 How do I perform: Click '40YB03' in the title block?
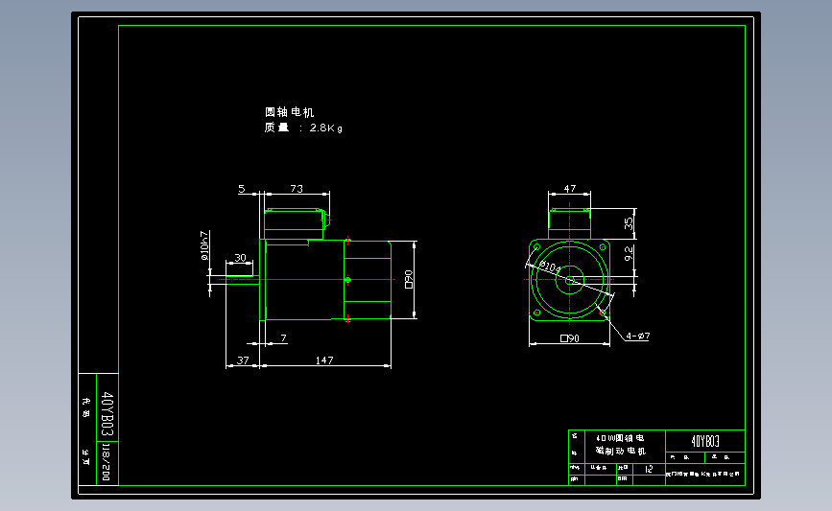coord(705,441)
